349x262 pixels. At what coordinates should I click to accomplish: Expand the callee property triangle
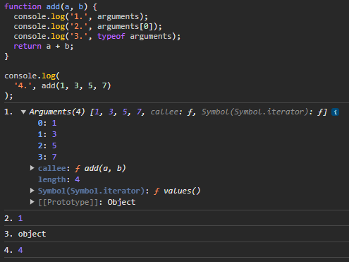(32, 168)
